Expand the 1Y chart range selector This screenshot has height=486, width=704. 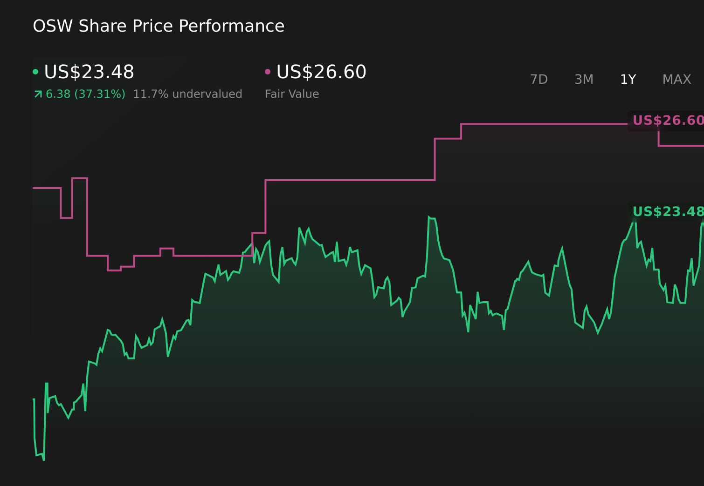pos(628,79)
